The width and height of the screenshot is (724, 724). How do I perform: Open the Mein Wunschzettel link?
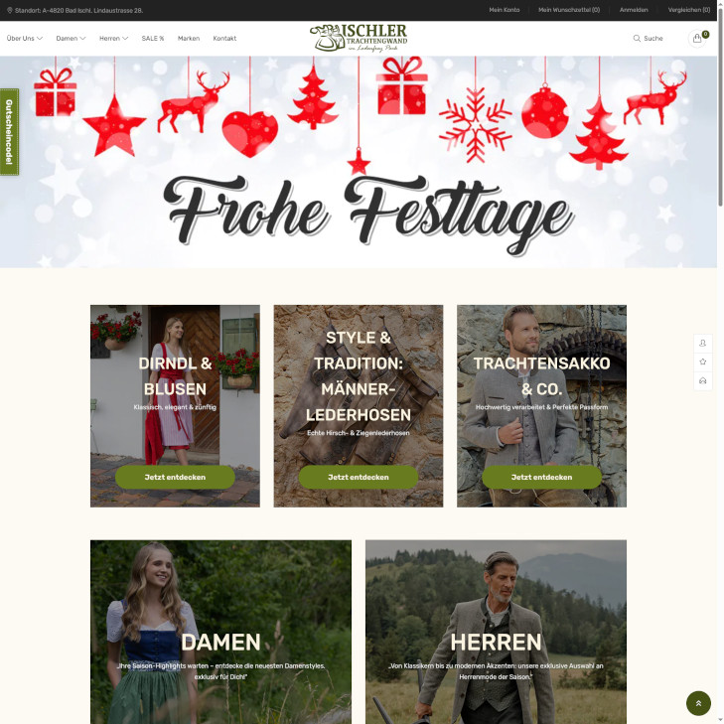[569, 10]
